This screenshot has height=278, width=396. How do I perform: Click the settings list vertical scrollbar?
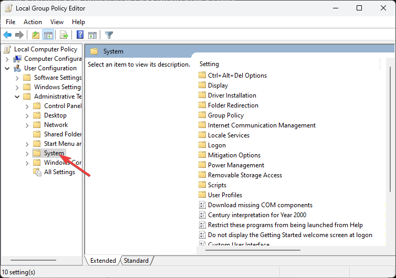[390, 130]
